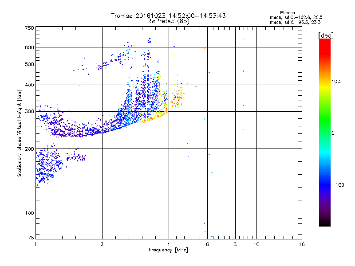The width and height of the screenshot is (355, 266).
Task: Click the x-axis tick label '1'
Action: [35, 244]
